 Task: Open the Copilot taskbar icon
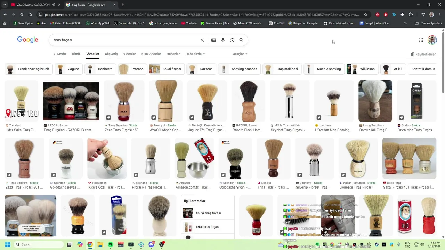tap(80, 244)
